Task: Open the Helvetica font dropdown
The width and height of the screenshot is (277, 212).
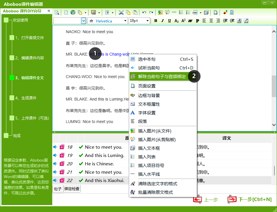Action: click(125, 21)
